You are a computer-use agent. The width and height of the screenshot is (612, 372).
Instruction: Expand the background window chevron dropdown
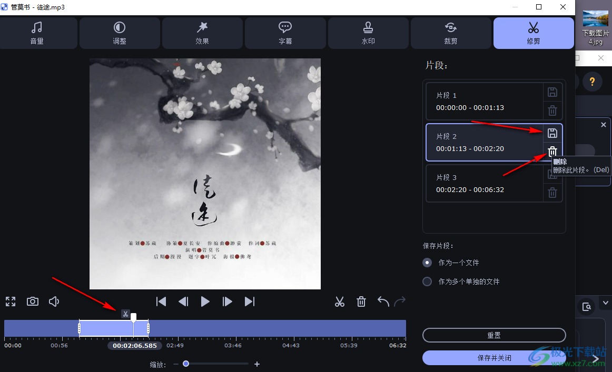pyautogui.click(x=605, y=303)
